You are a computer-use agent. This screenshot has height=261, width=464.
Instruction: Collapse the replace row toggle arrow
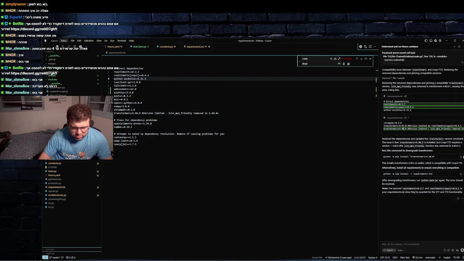point(299,61)
